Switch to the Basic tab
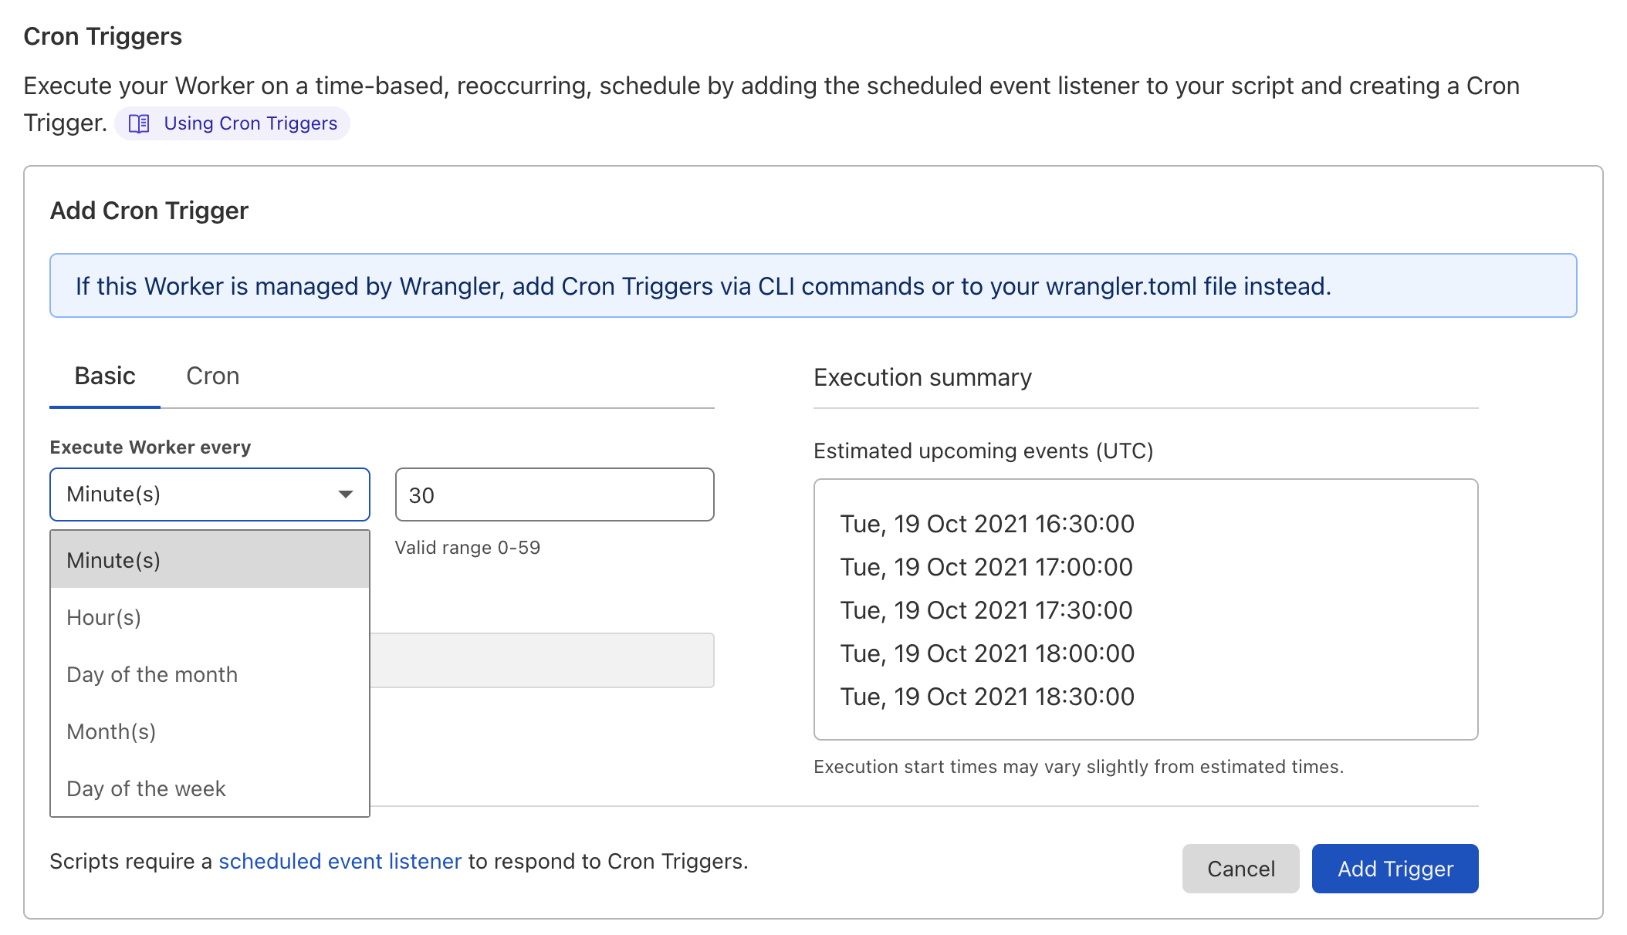This screenshot has height=935, width=1627. 104,376
